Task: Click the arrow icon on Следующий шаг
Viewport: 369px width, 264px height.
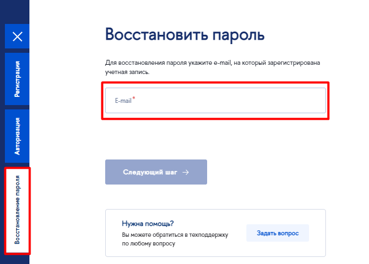Action: pos(186,172)
